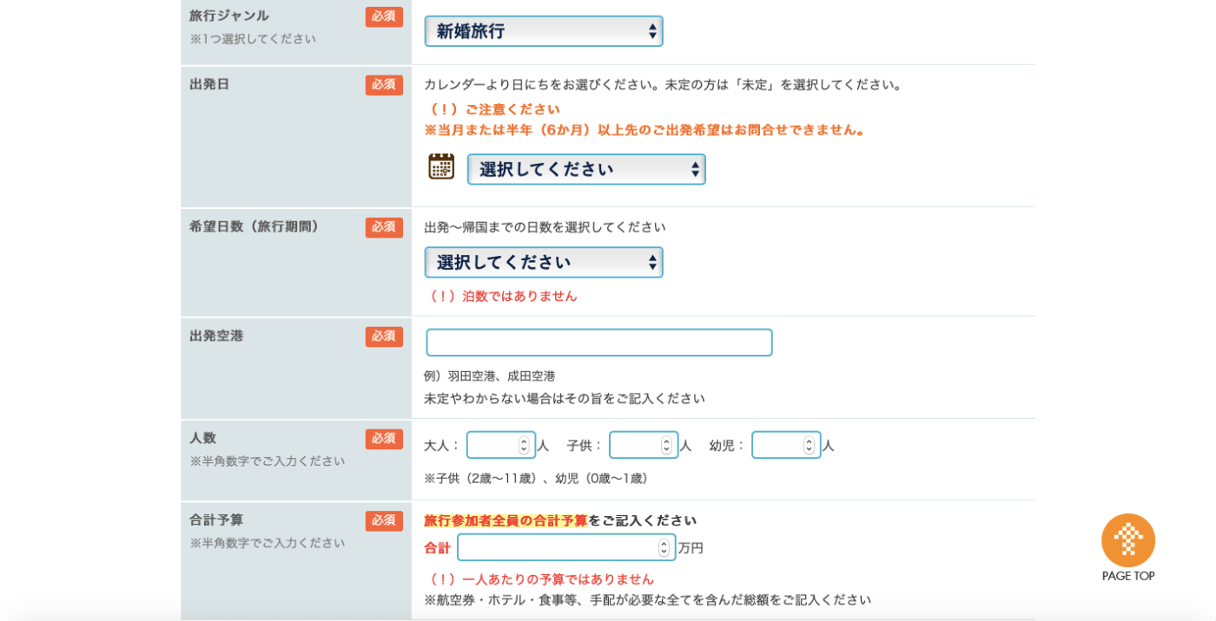1216x621 pixels.
Task: Expand the 希望日数 trip length dropdown
Action: pos(543,262)
